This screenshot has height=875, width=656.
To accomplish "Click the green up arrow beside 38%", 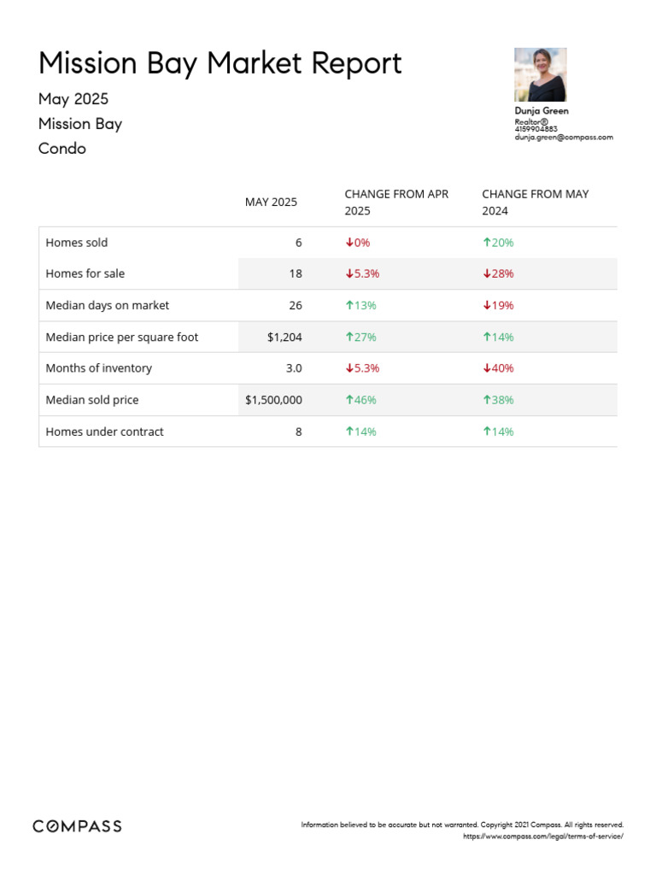I will [x=486, y=400].
